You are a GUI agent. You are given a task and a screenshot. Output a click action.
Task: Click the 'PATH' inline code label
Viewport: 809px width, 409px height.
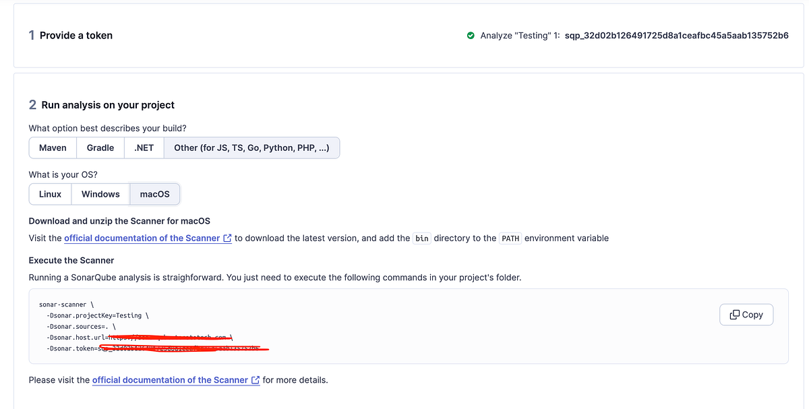click(510, 239)
